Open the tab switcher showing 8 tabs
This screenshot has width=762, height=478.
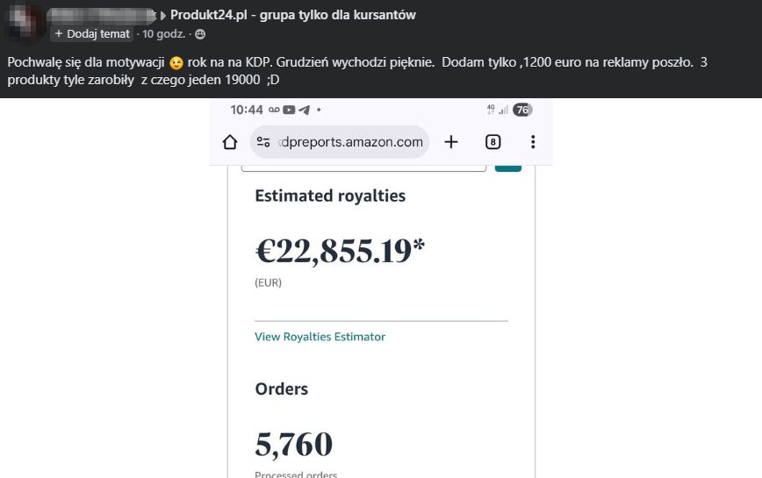tap(493, 142)
